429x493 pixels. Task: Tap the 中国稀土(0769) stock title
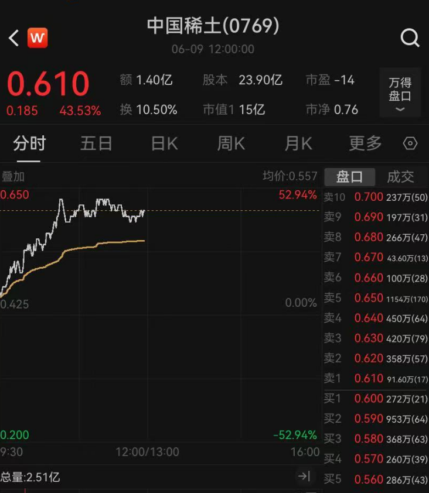pos(213,26)
